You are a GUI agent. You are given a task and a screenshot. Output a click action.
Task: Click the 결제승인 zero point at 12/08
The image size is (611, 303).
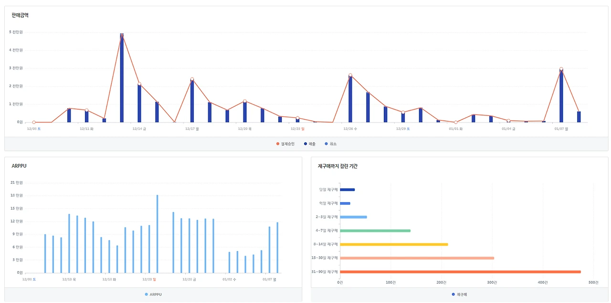(x=34, y=122)
